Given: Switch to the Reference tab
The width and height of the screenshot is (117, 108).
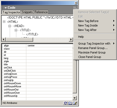Looking at the screenshot, I should pos(41,12).
